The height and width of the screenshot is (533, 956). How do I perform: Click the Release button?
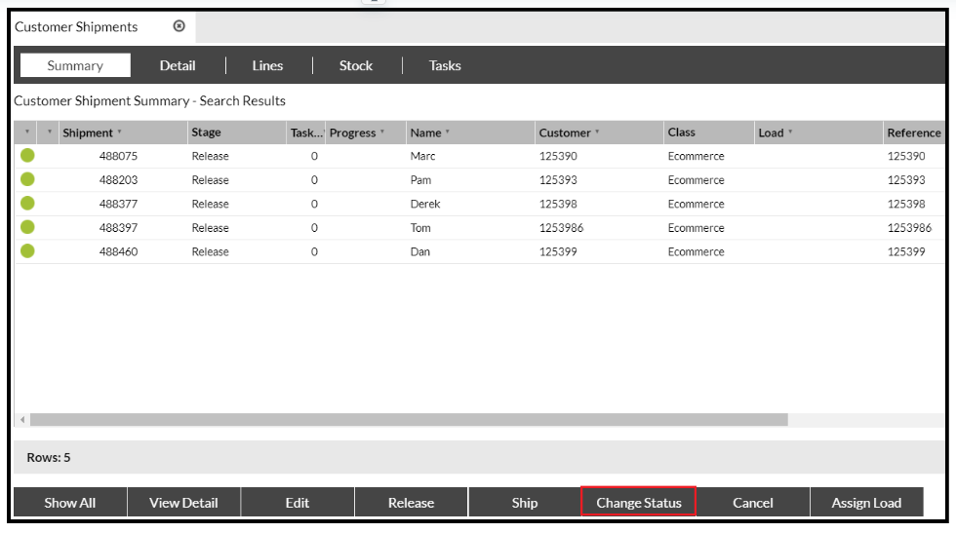click(x=411, y=503)
